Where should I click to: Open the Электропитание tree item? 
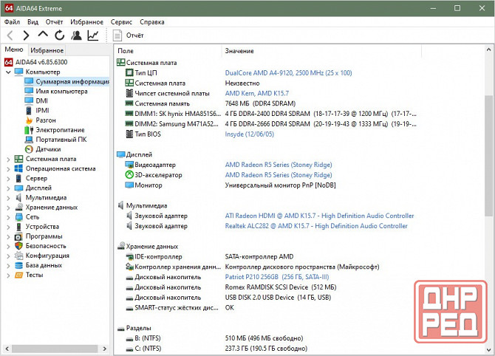click(60, 130)
